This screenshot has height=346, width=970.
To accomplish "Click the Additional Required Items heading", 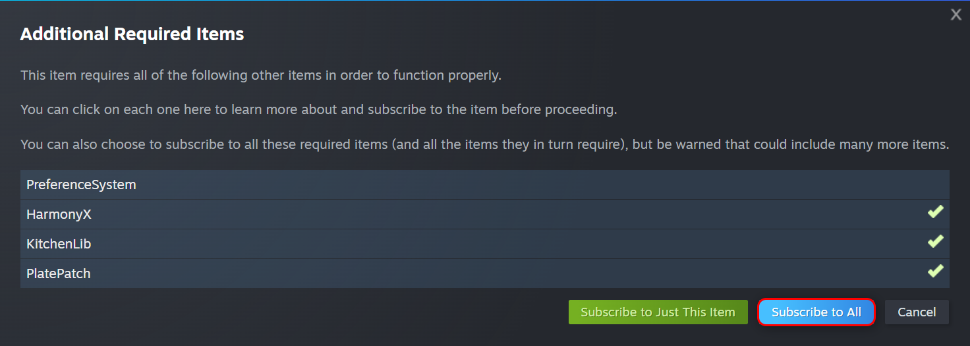I will tap(132, 34).
